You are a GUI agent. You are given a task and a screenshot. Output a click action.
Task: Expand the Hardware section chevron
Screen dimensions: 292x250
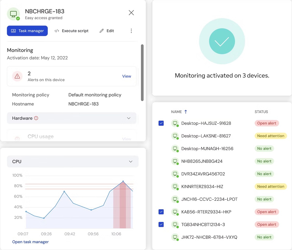click(129, 118)
